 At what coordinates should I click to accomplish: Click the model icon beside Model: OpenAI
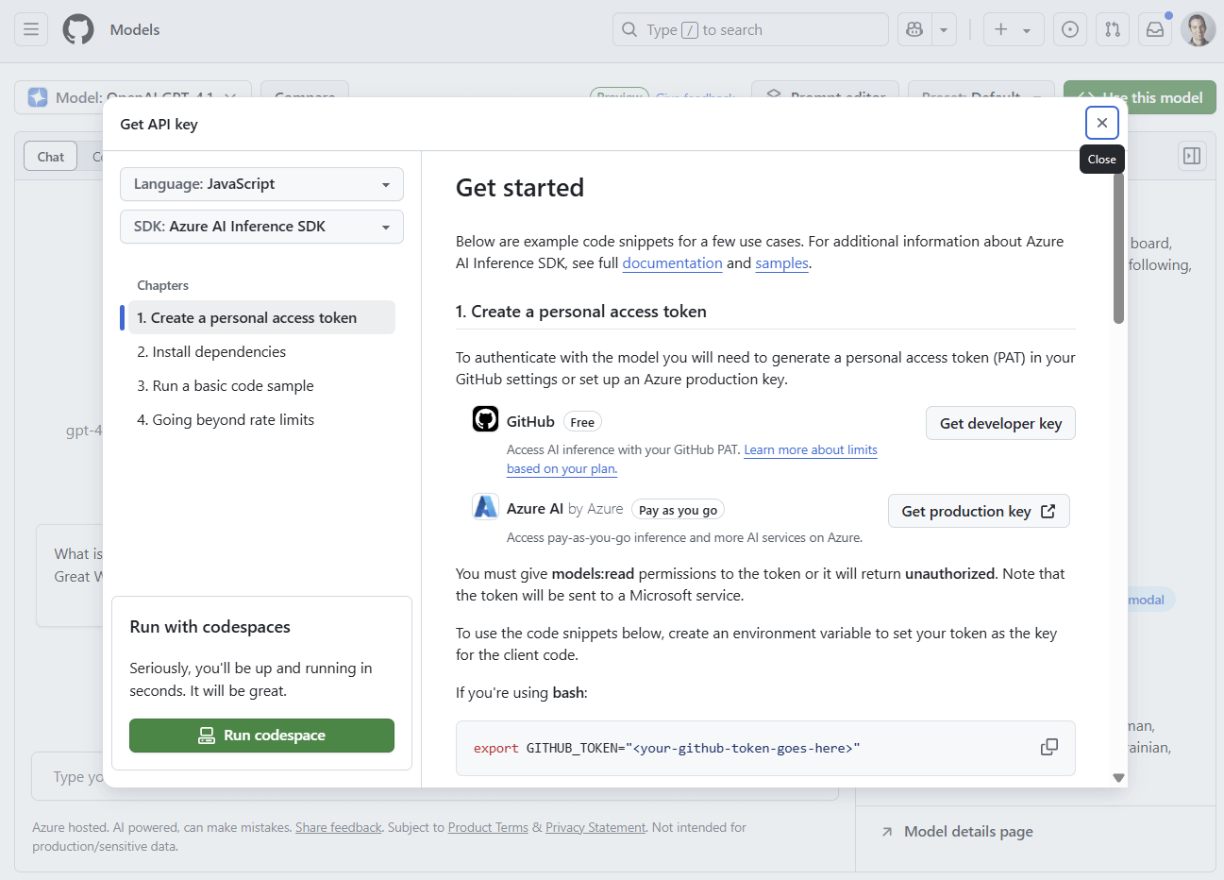click(x=38, y=97)
